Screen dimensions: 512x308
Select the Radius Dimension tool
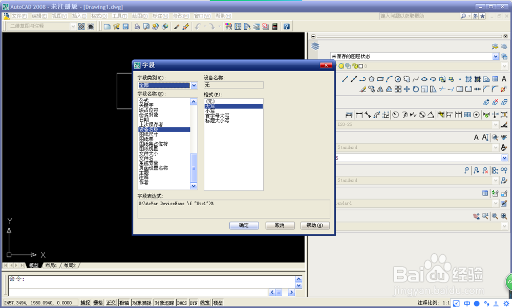pyautogui.click(x=395, y=115)
